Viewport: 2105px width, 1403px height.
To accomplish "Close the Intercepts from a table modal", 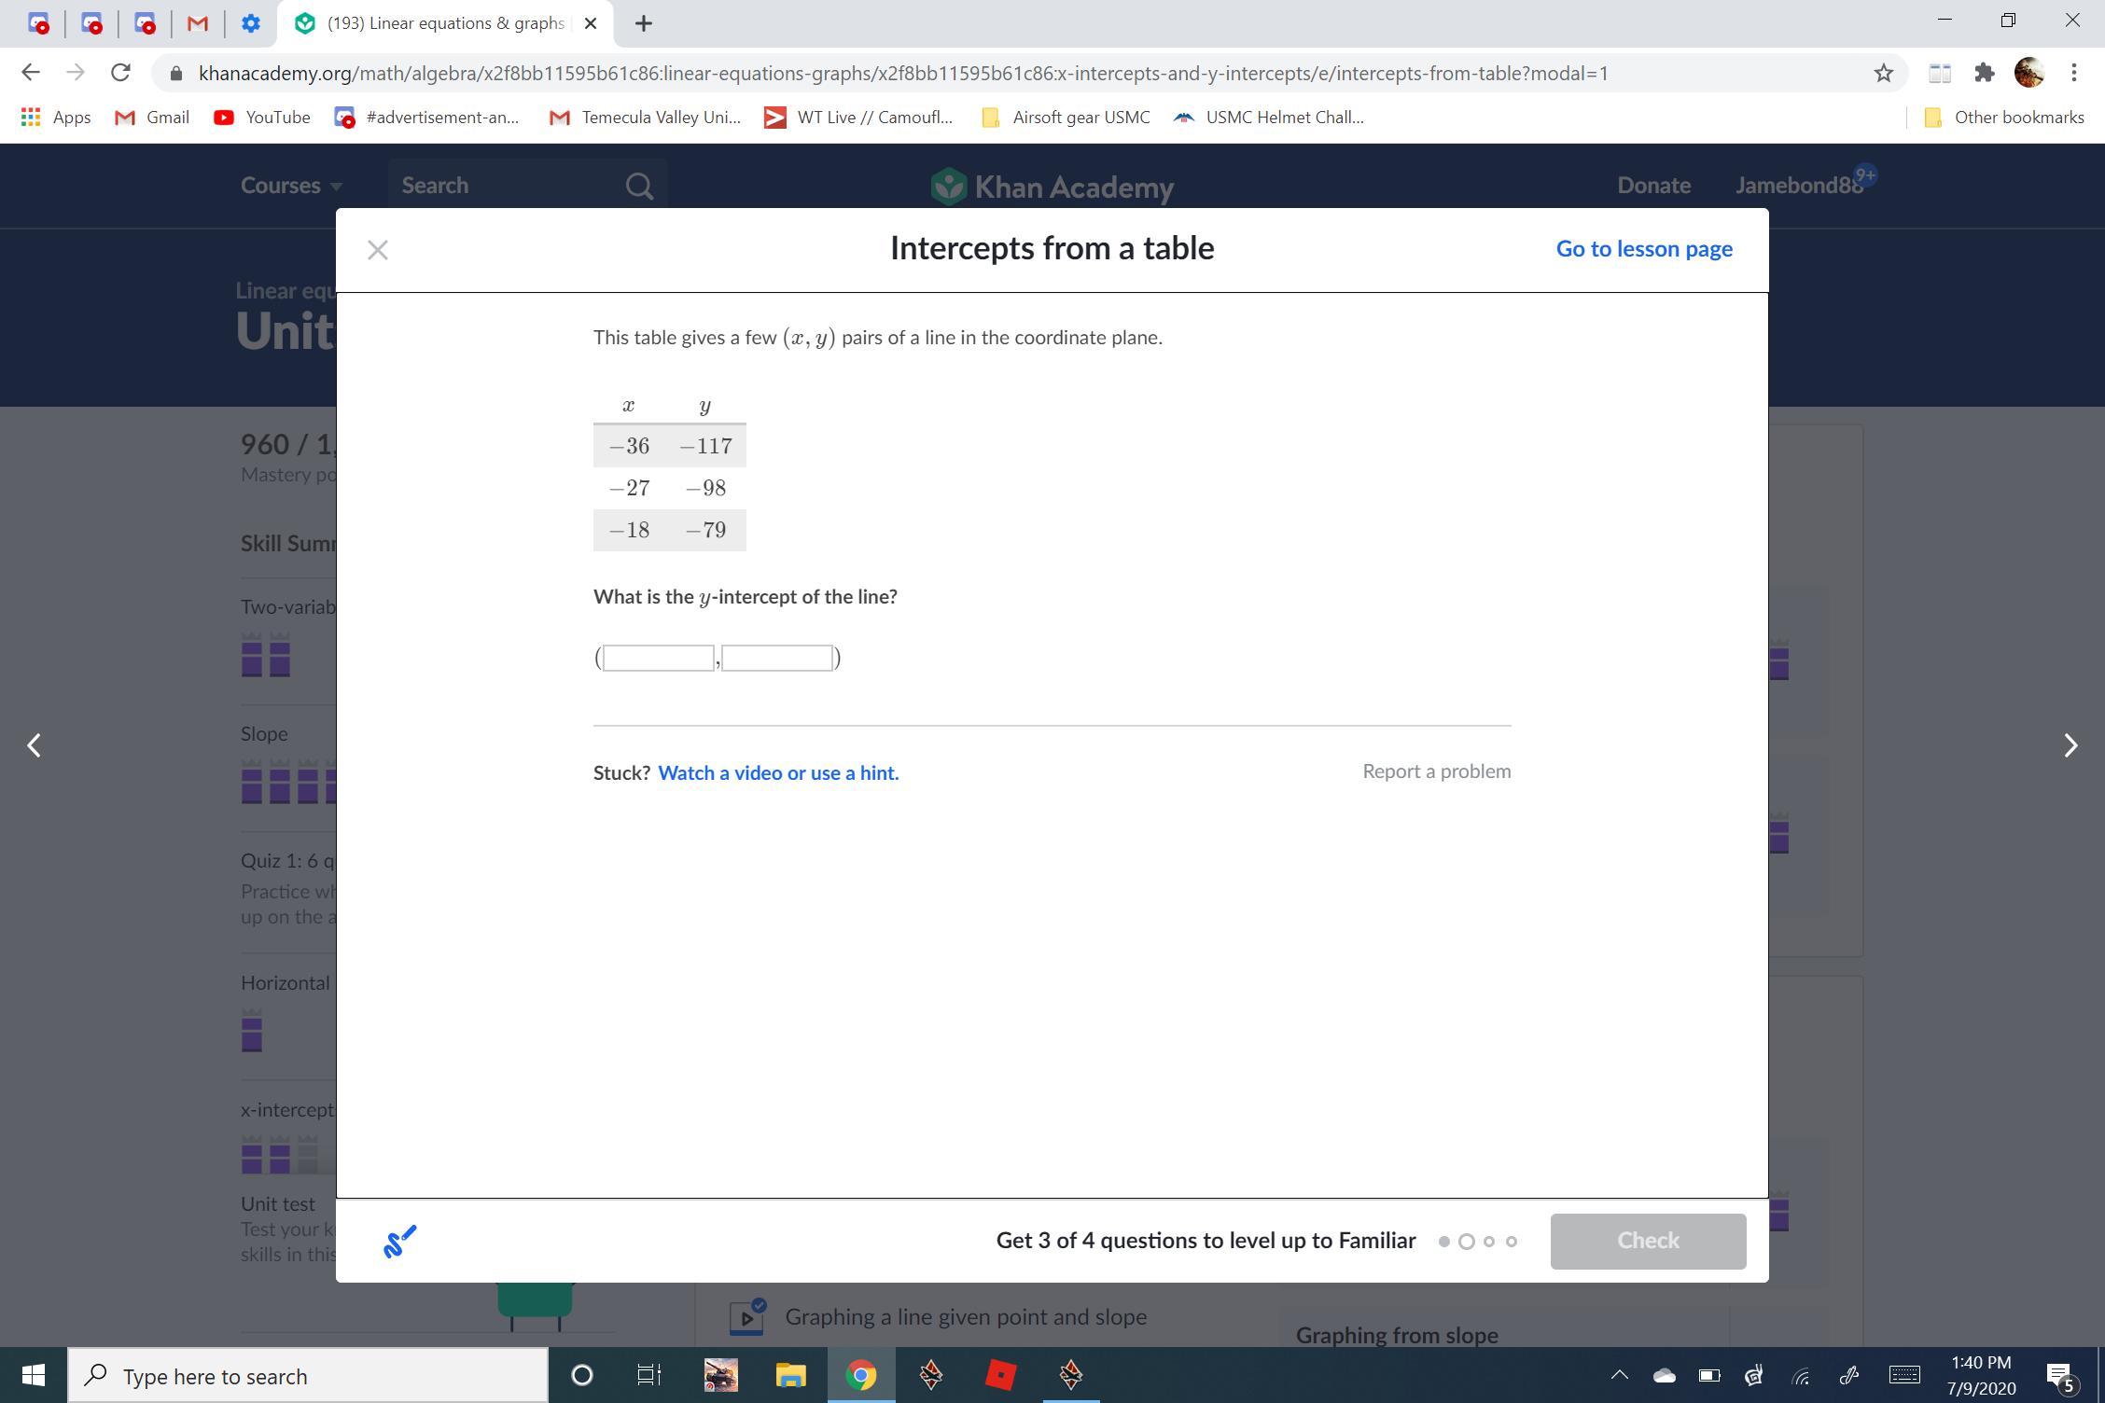I will [378, 250].
